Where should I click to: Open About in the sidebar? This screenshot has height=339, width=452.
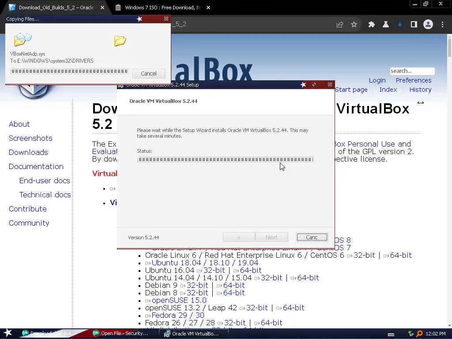click(19, 124)
